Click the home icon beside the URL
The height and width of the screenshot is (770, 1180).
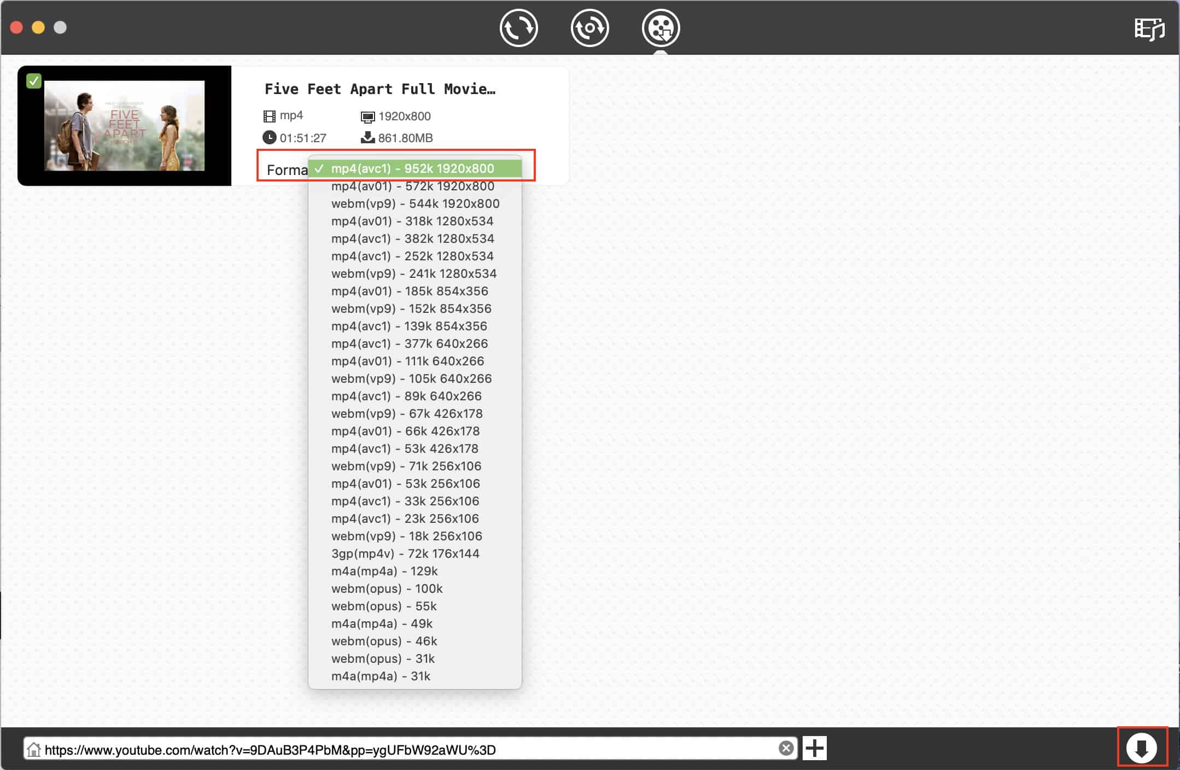coord(34,749)
